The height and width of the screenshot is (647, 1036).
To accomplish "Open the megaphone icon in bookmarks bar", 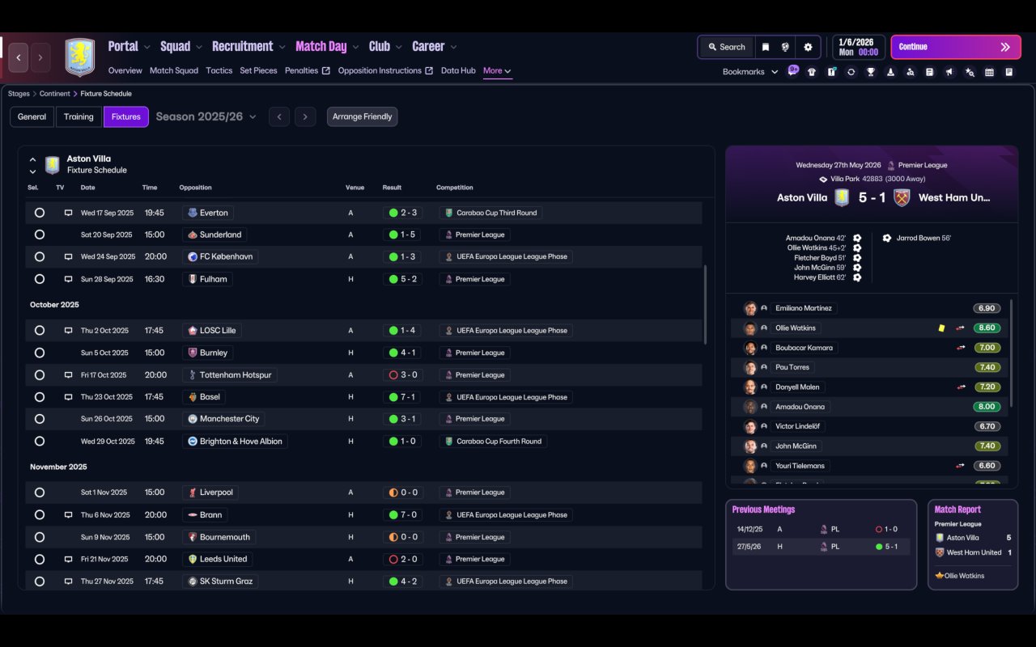I will pos(949,72).
